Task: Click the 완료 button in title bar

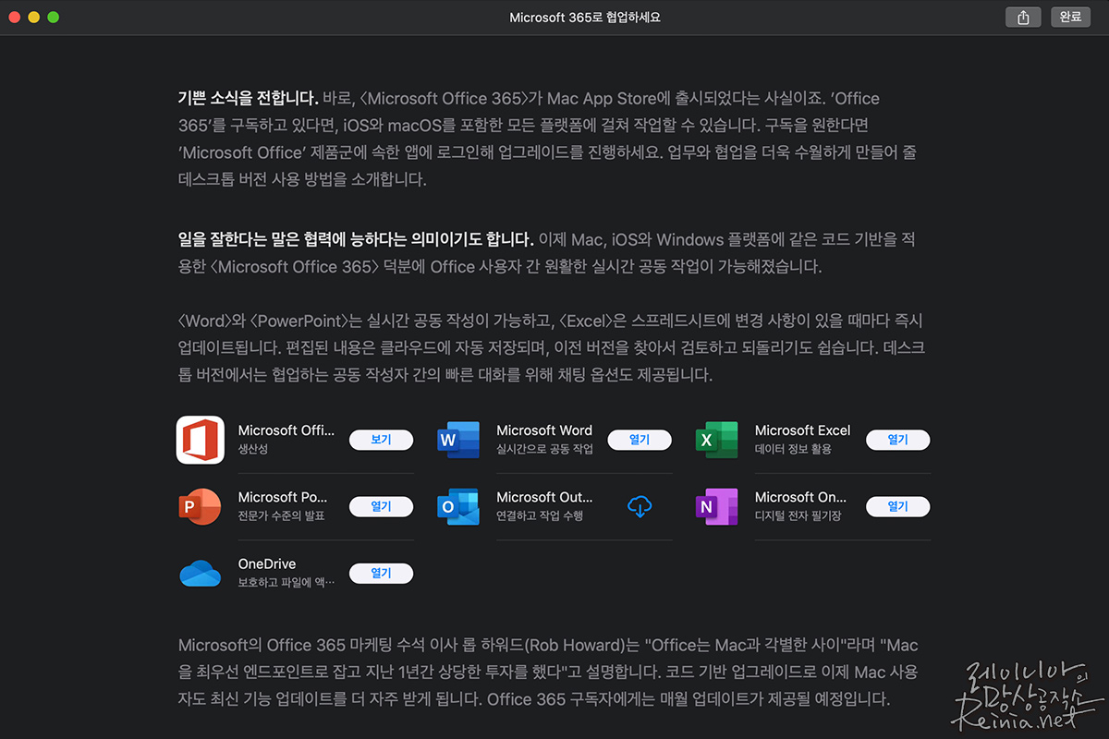Action: (1070, 18)
